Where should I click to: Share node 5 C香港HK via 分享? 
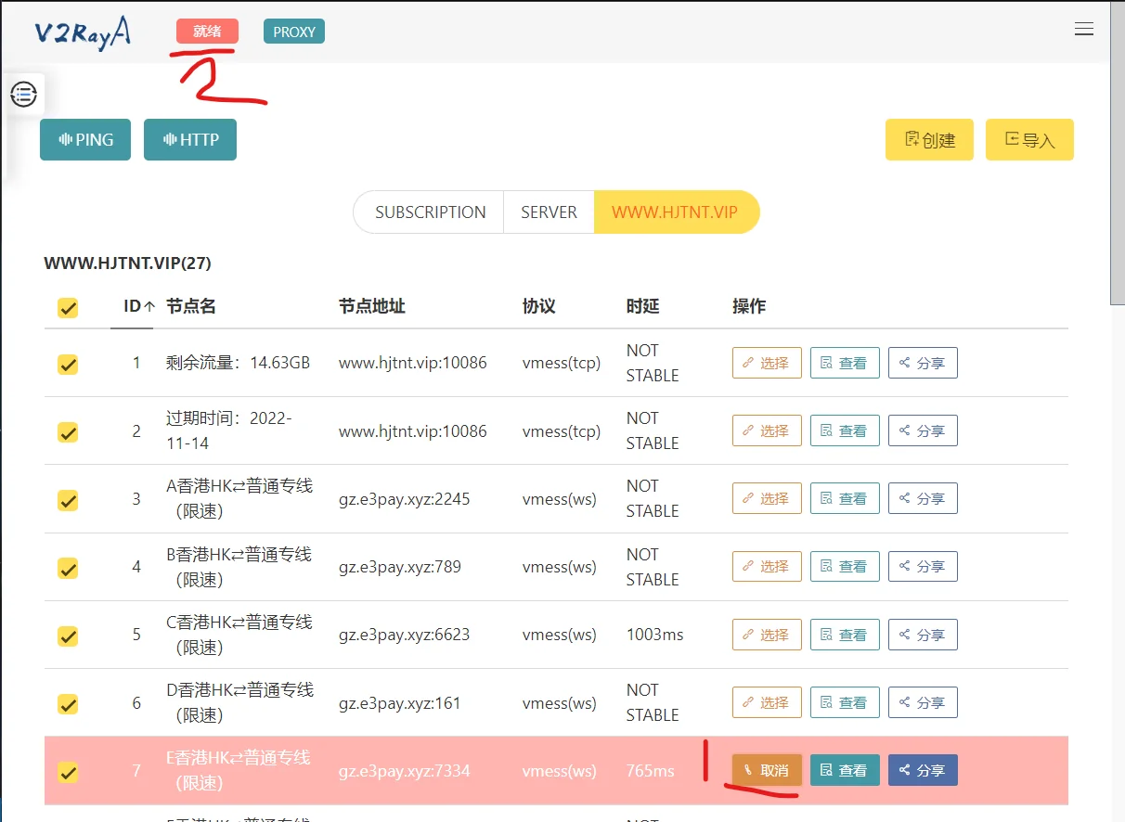pyautogui.click(x=923, y=635)
